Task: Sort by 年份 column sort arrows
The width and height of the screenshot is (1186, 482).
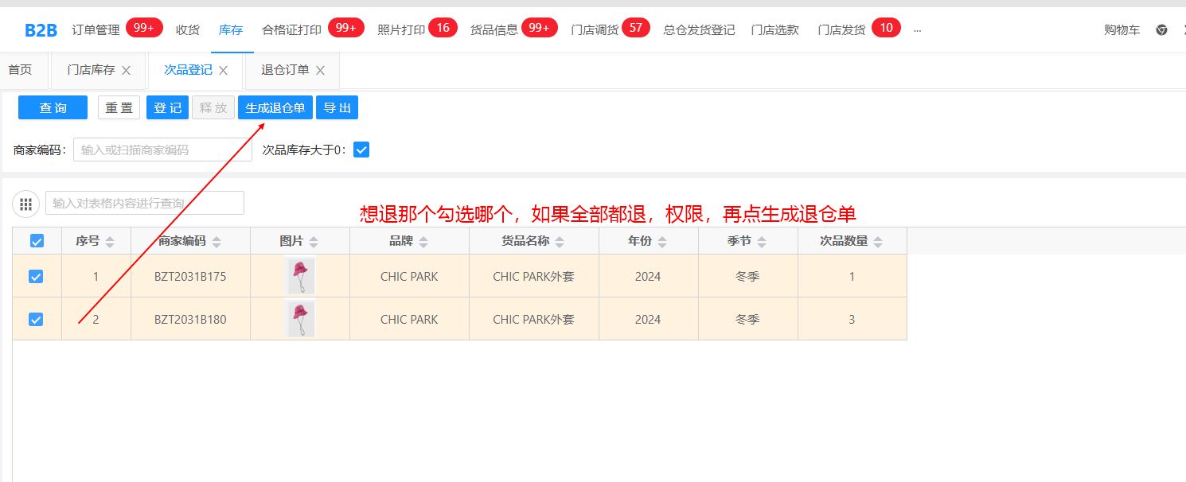Action: click(x=662, y=242)
